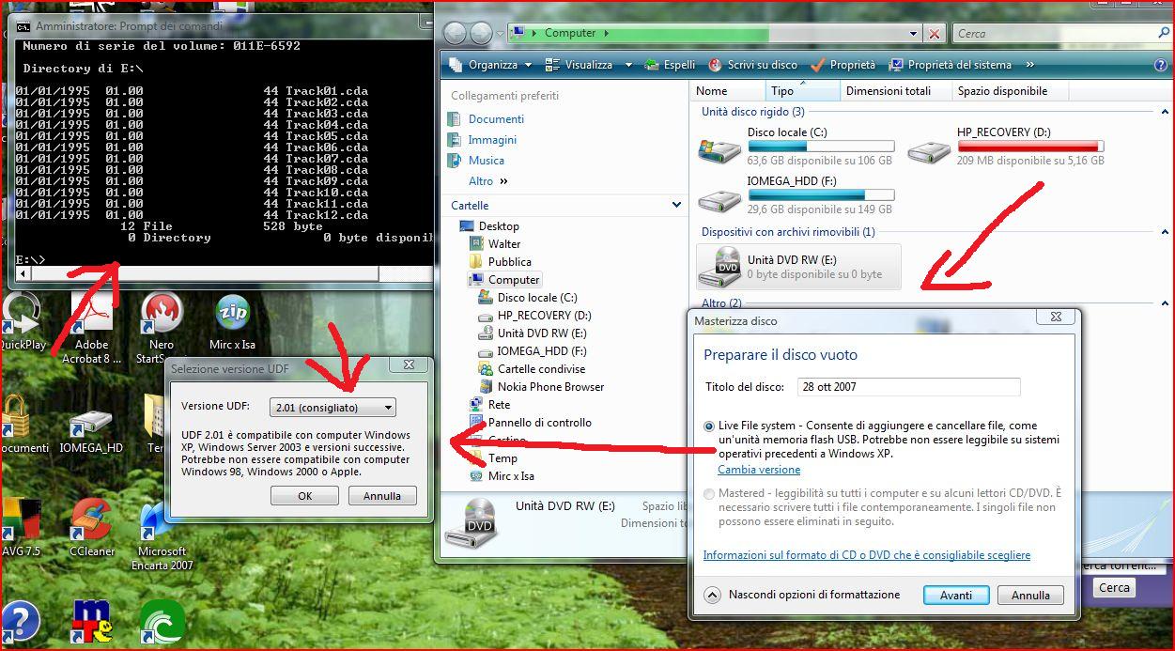Open the address bar history dropdown
The width and height of the screenshot is (1175, 651).
[914, 34]
